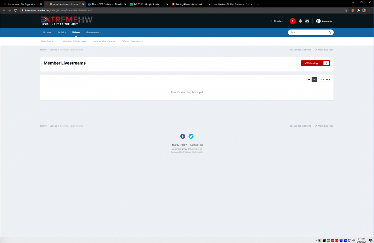Open the notifications bell icon
Viewport: 374px width, 243px height.
click(300, 21)
